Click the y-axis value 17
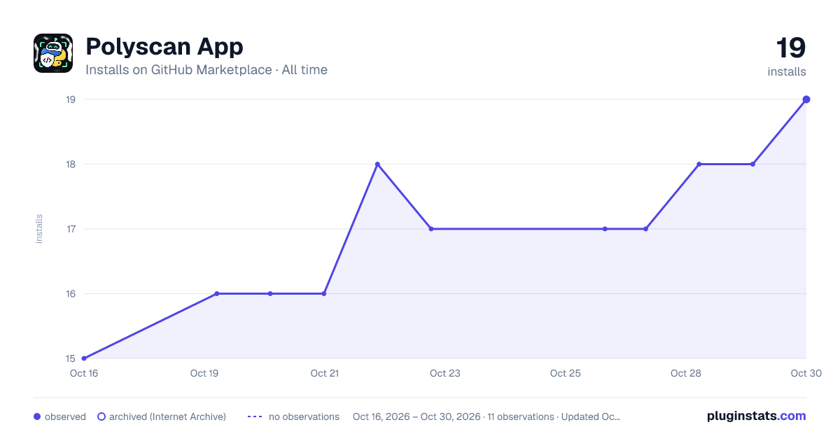 click(x=71, y=229)
